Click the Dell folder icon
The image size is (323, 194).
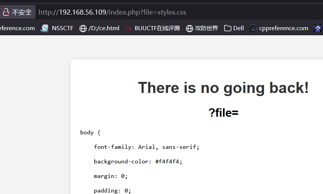pos(228,28)
